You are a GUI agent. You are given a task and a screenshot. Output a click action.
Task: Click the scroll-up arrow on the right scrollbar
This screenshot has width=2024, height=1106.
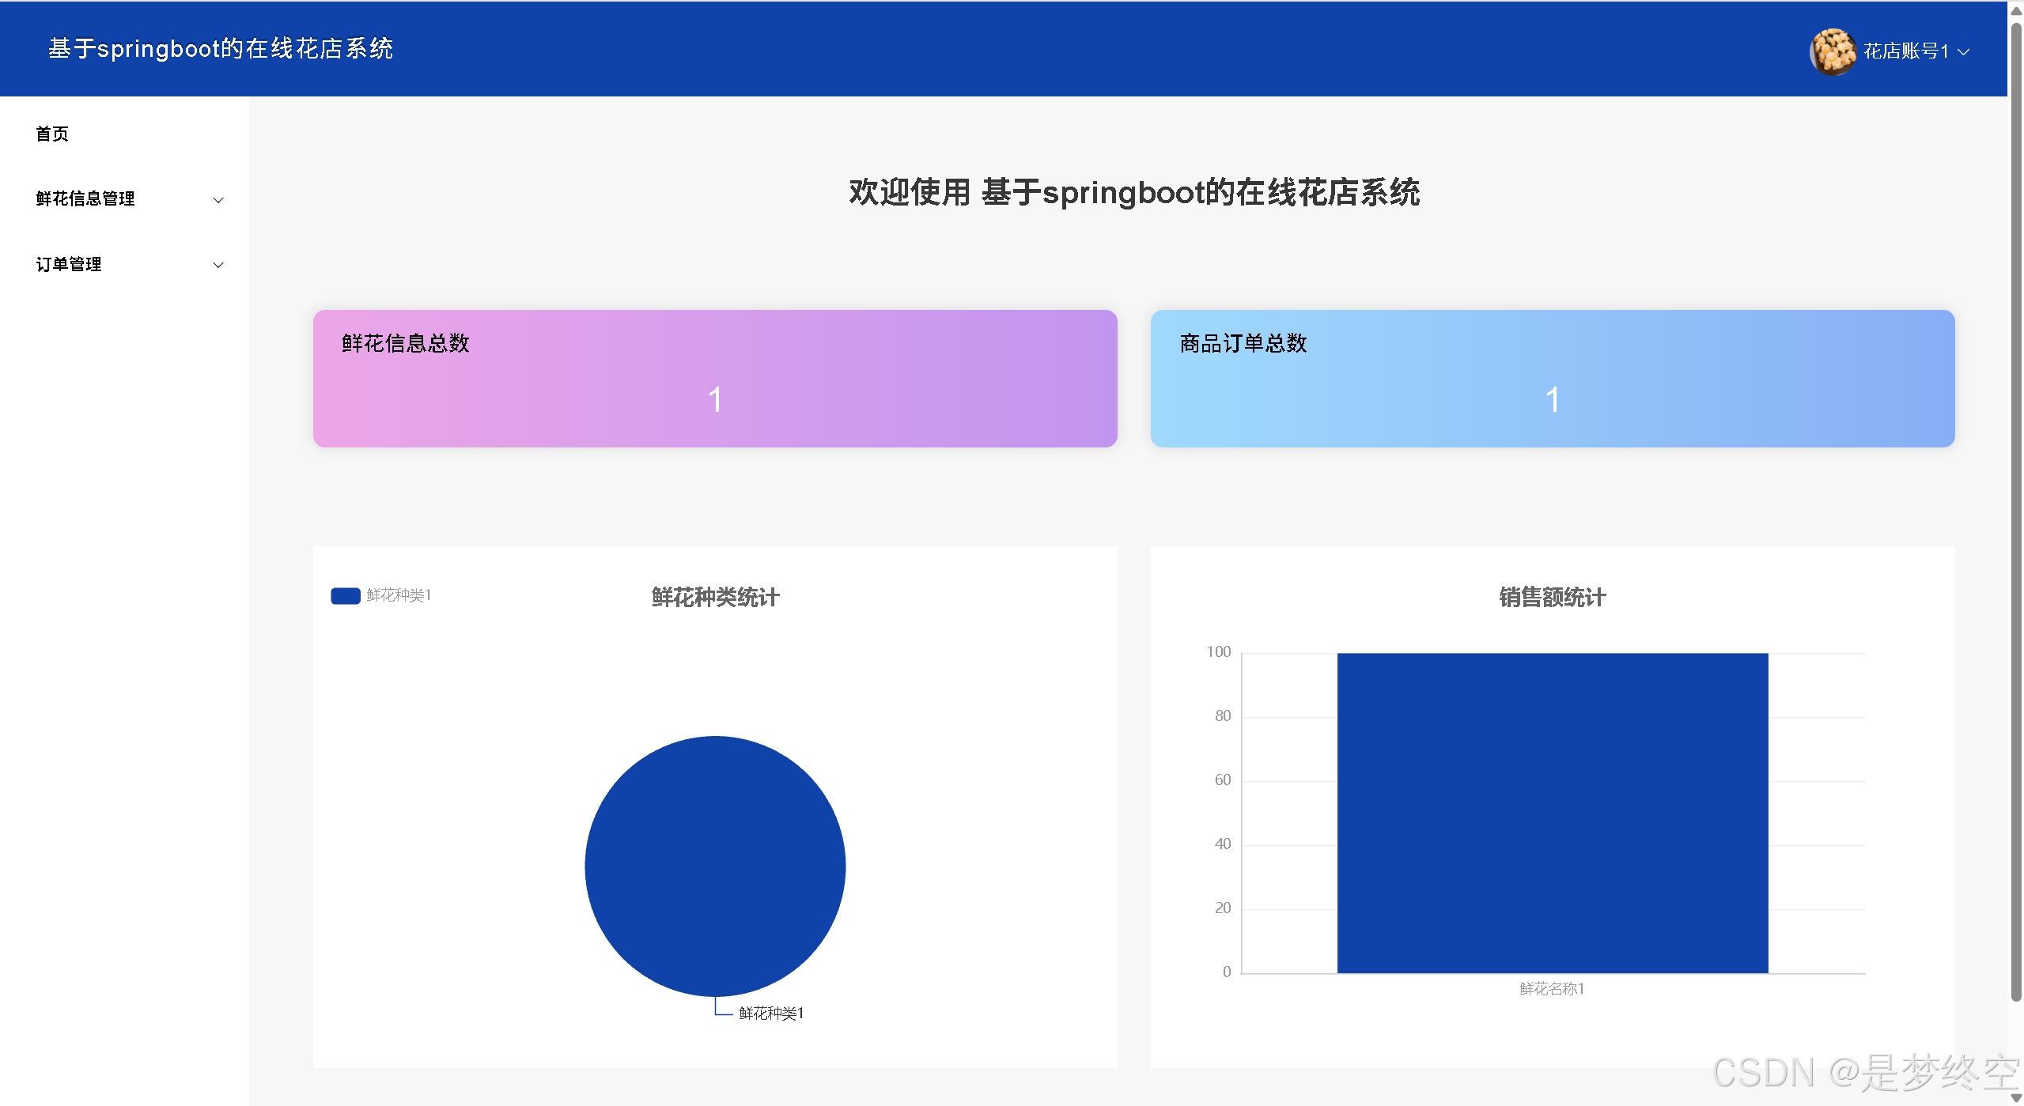2015,9
